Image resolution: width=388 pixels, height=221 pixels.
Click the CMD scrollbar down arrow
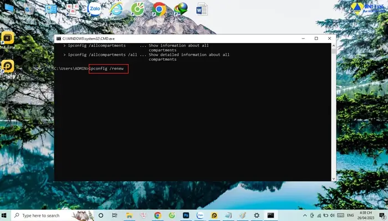(x=334, y=178)
